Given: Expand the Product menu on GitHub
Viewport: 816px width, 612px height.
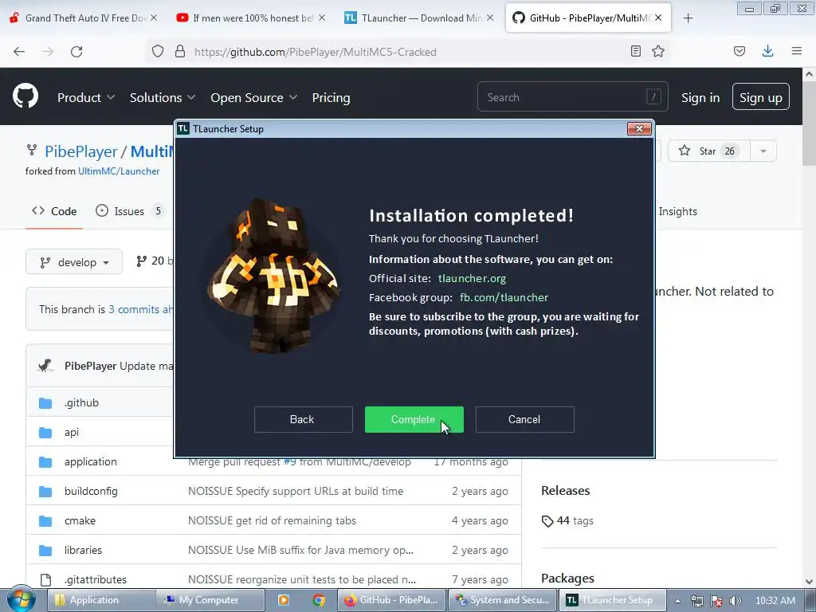Looking at the screenshot, I should pyautogui.click(x=86, y=97).
